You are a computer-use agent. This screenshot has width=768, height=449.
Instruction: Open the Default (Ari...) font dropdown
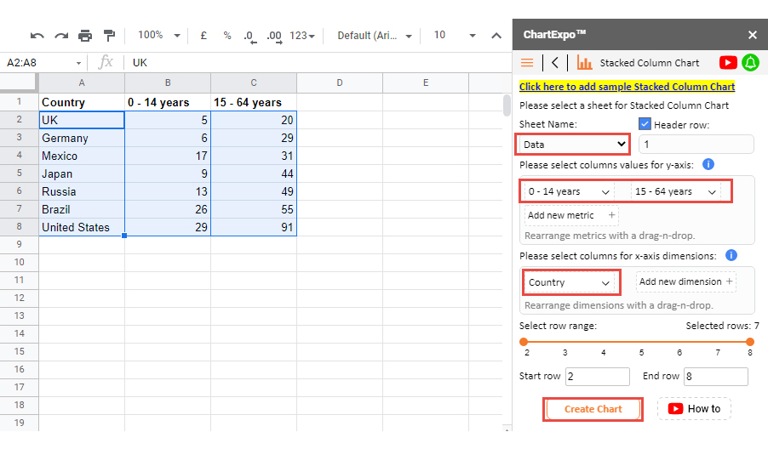click(x=374, y=36)
